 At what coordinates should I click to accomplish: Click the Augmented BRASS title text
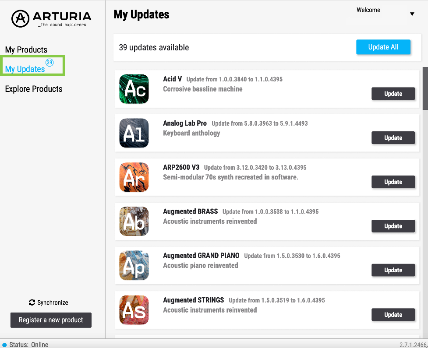point(191,211)
